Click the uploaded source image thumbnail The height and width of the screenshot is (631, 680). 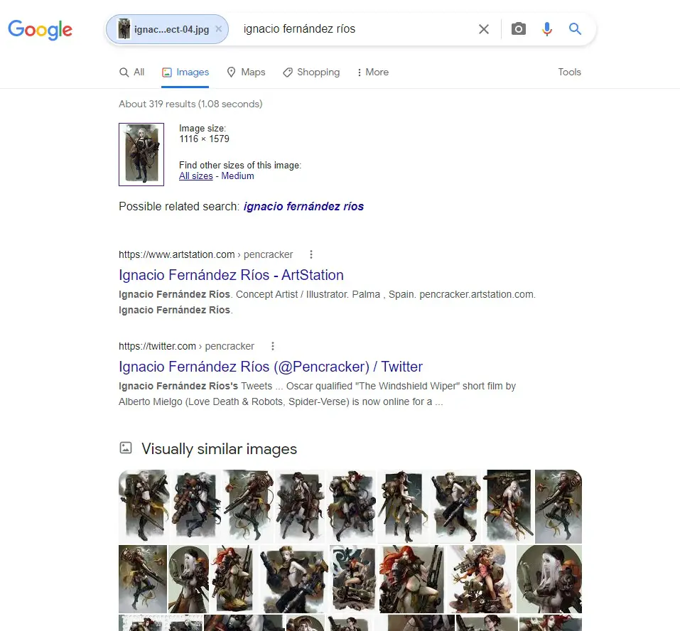pyautogui.click(x=141, y=154)
